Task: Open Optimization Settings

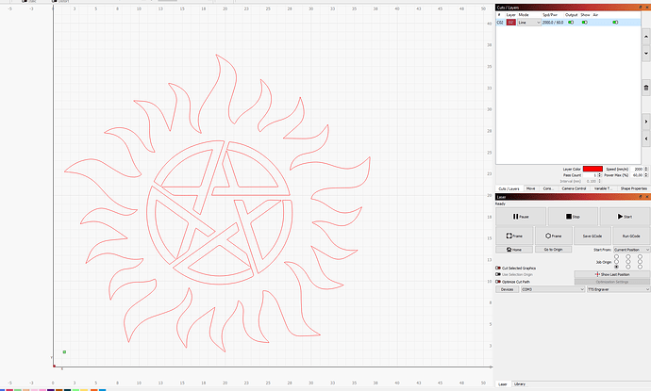Action: click(612, 282)
